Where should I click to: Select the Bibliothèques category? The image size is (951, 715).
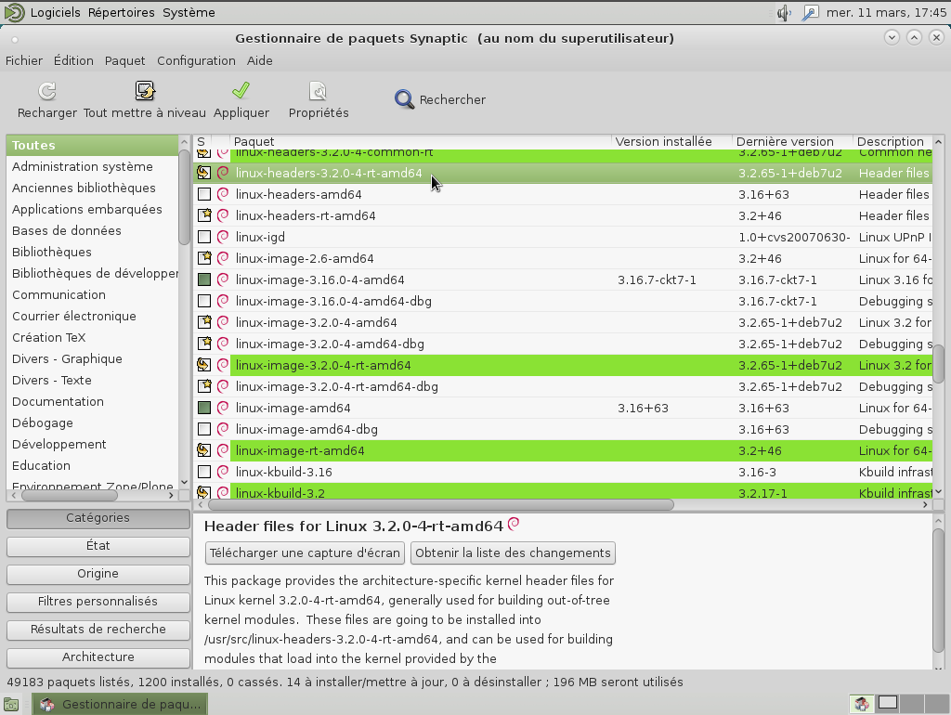click(x=92, y=253)
